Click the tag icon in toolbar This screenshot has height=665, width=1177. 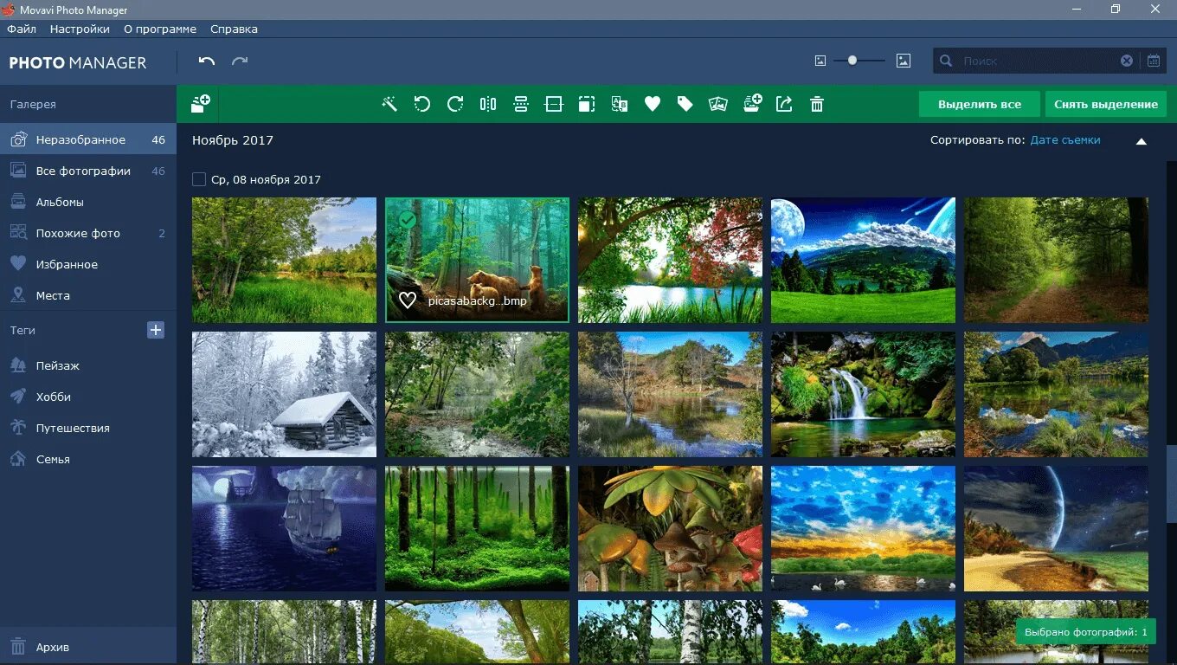pos(685,104)
